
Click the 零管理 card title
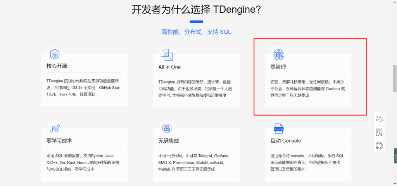[278, 67]
